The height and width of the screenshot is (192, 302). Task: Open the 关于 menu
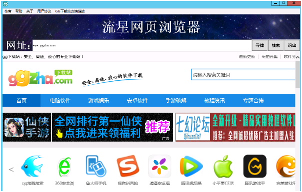pos(29,11)
